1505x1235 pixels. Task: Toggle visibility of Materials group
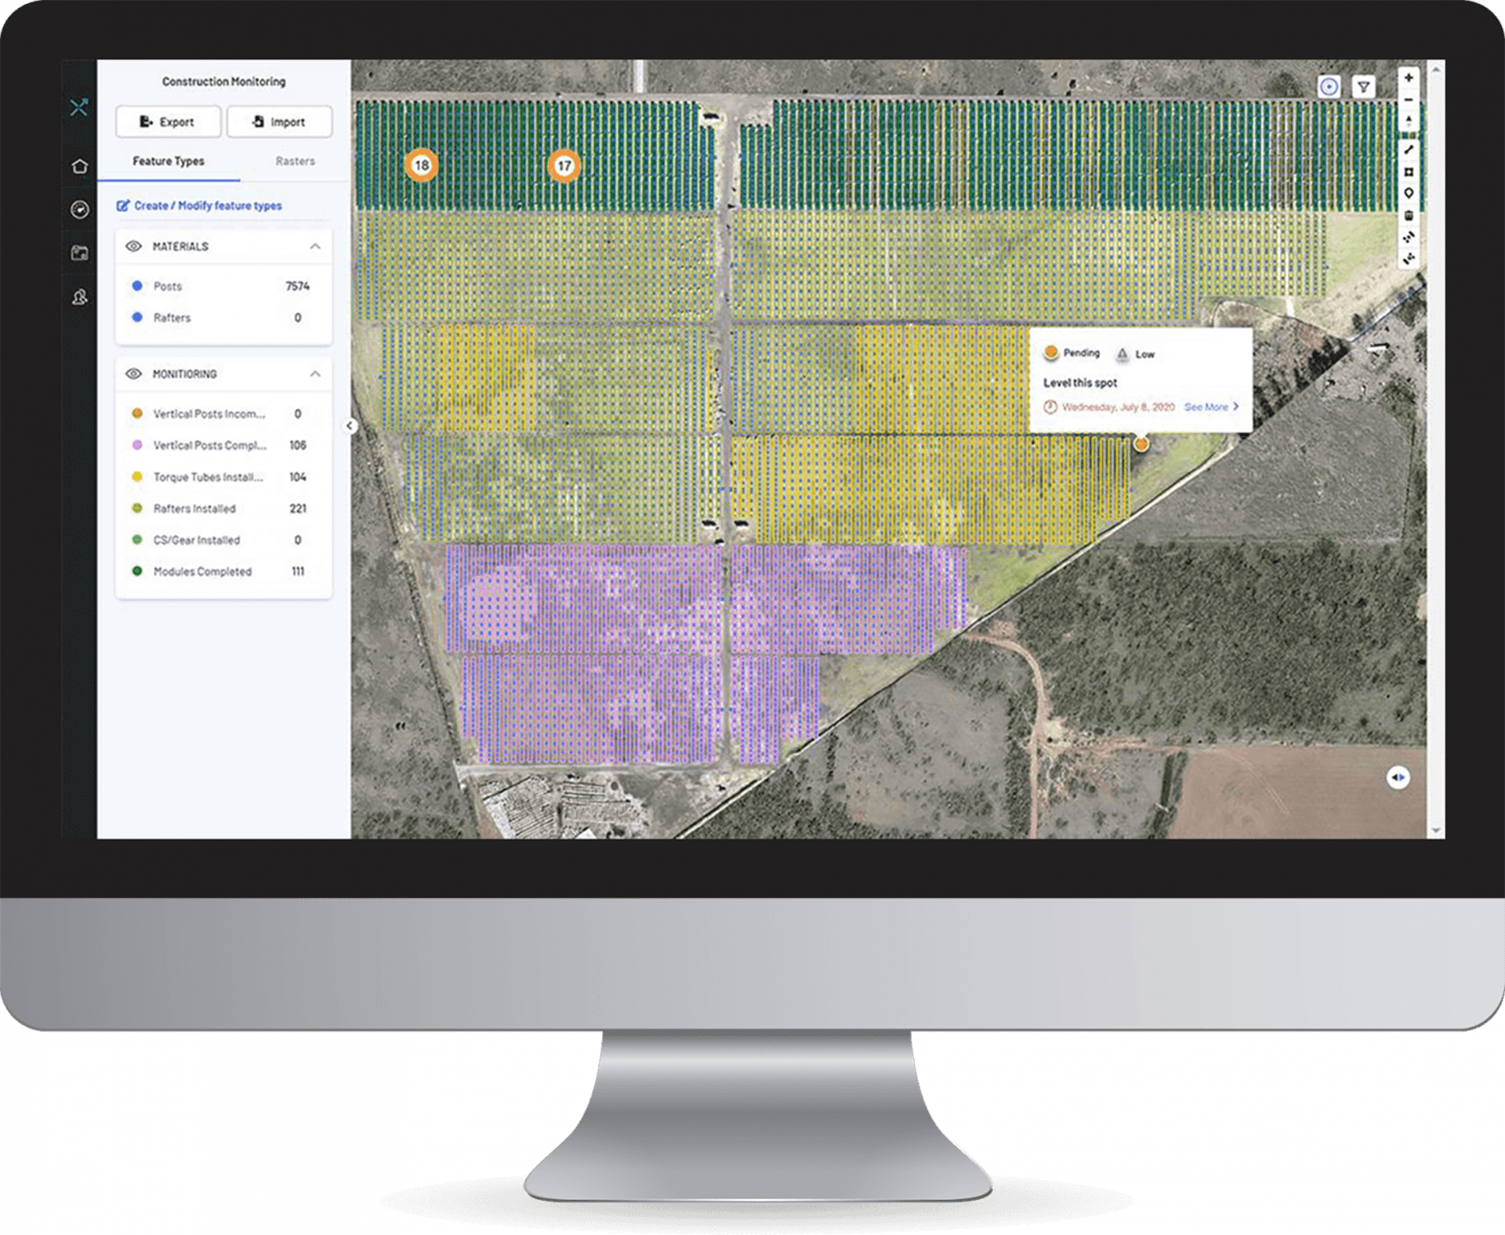click(x=134, y=246)
